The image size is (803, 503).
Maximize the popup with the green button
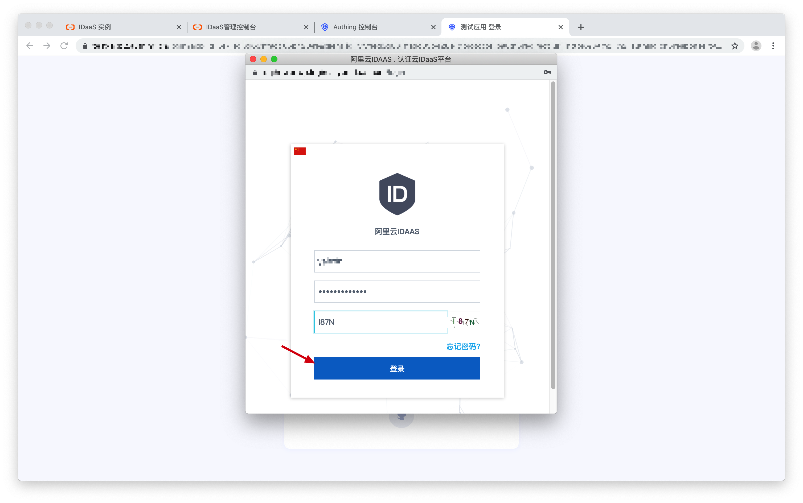(274, 59)
